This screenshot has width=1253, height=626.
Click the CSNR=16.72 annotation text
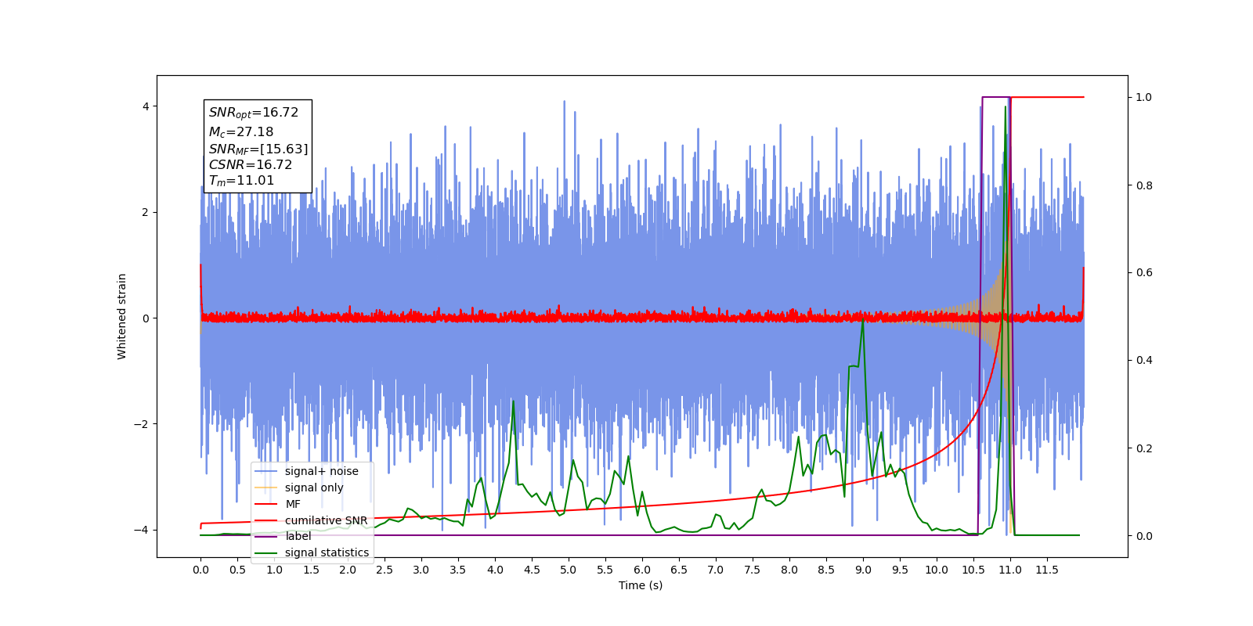250,164
